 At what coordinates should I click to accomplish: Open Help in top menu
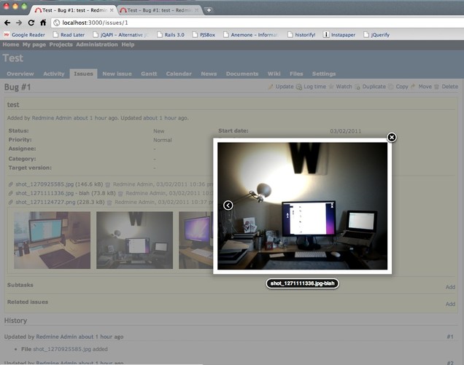pos(128,44)
